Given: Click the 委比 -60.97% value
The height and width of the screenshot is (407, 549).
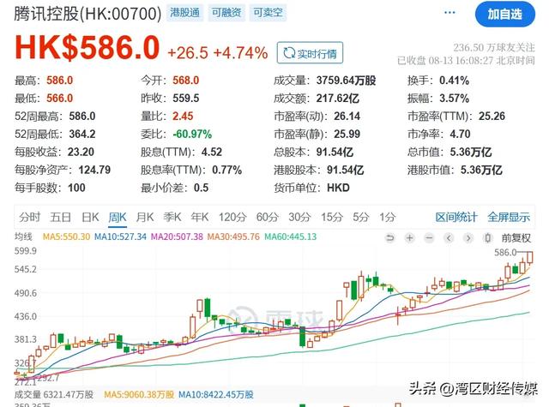Looking at the screenshot, I should (x=192, y=134).
